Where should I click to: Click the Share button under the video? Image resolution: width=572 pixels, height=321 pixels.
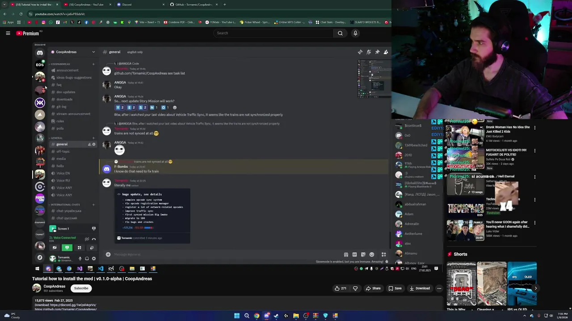(x=373, y=288)
